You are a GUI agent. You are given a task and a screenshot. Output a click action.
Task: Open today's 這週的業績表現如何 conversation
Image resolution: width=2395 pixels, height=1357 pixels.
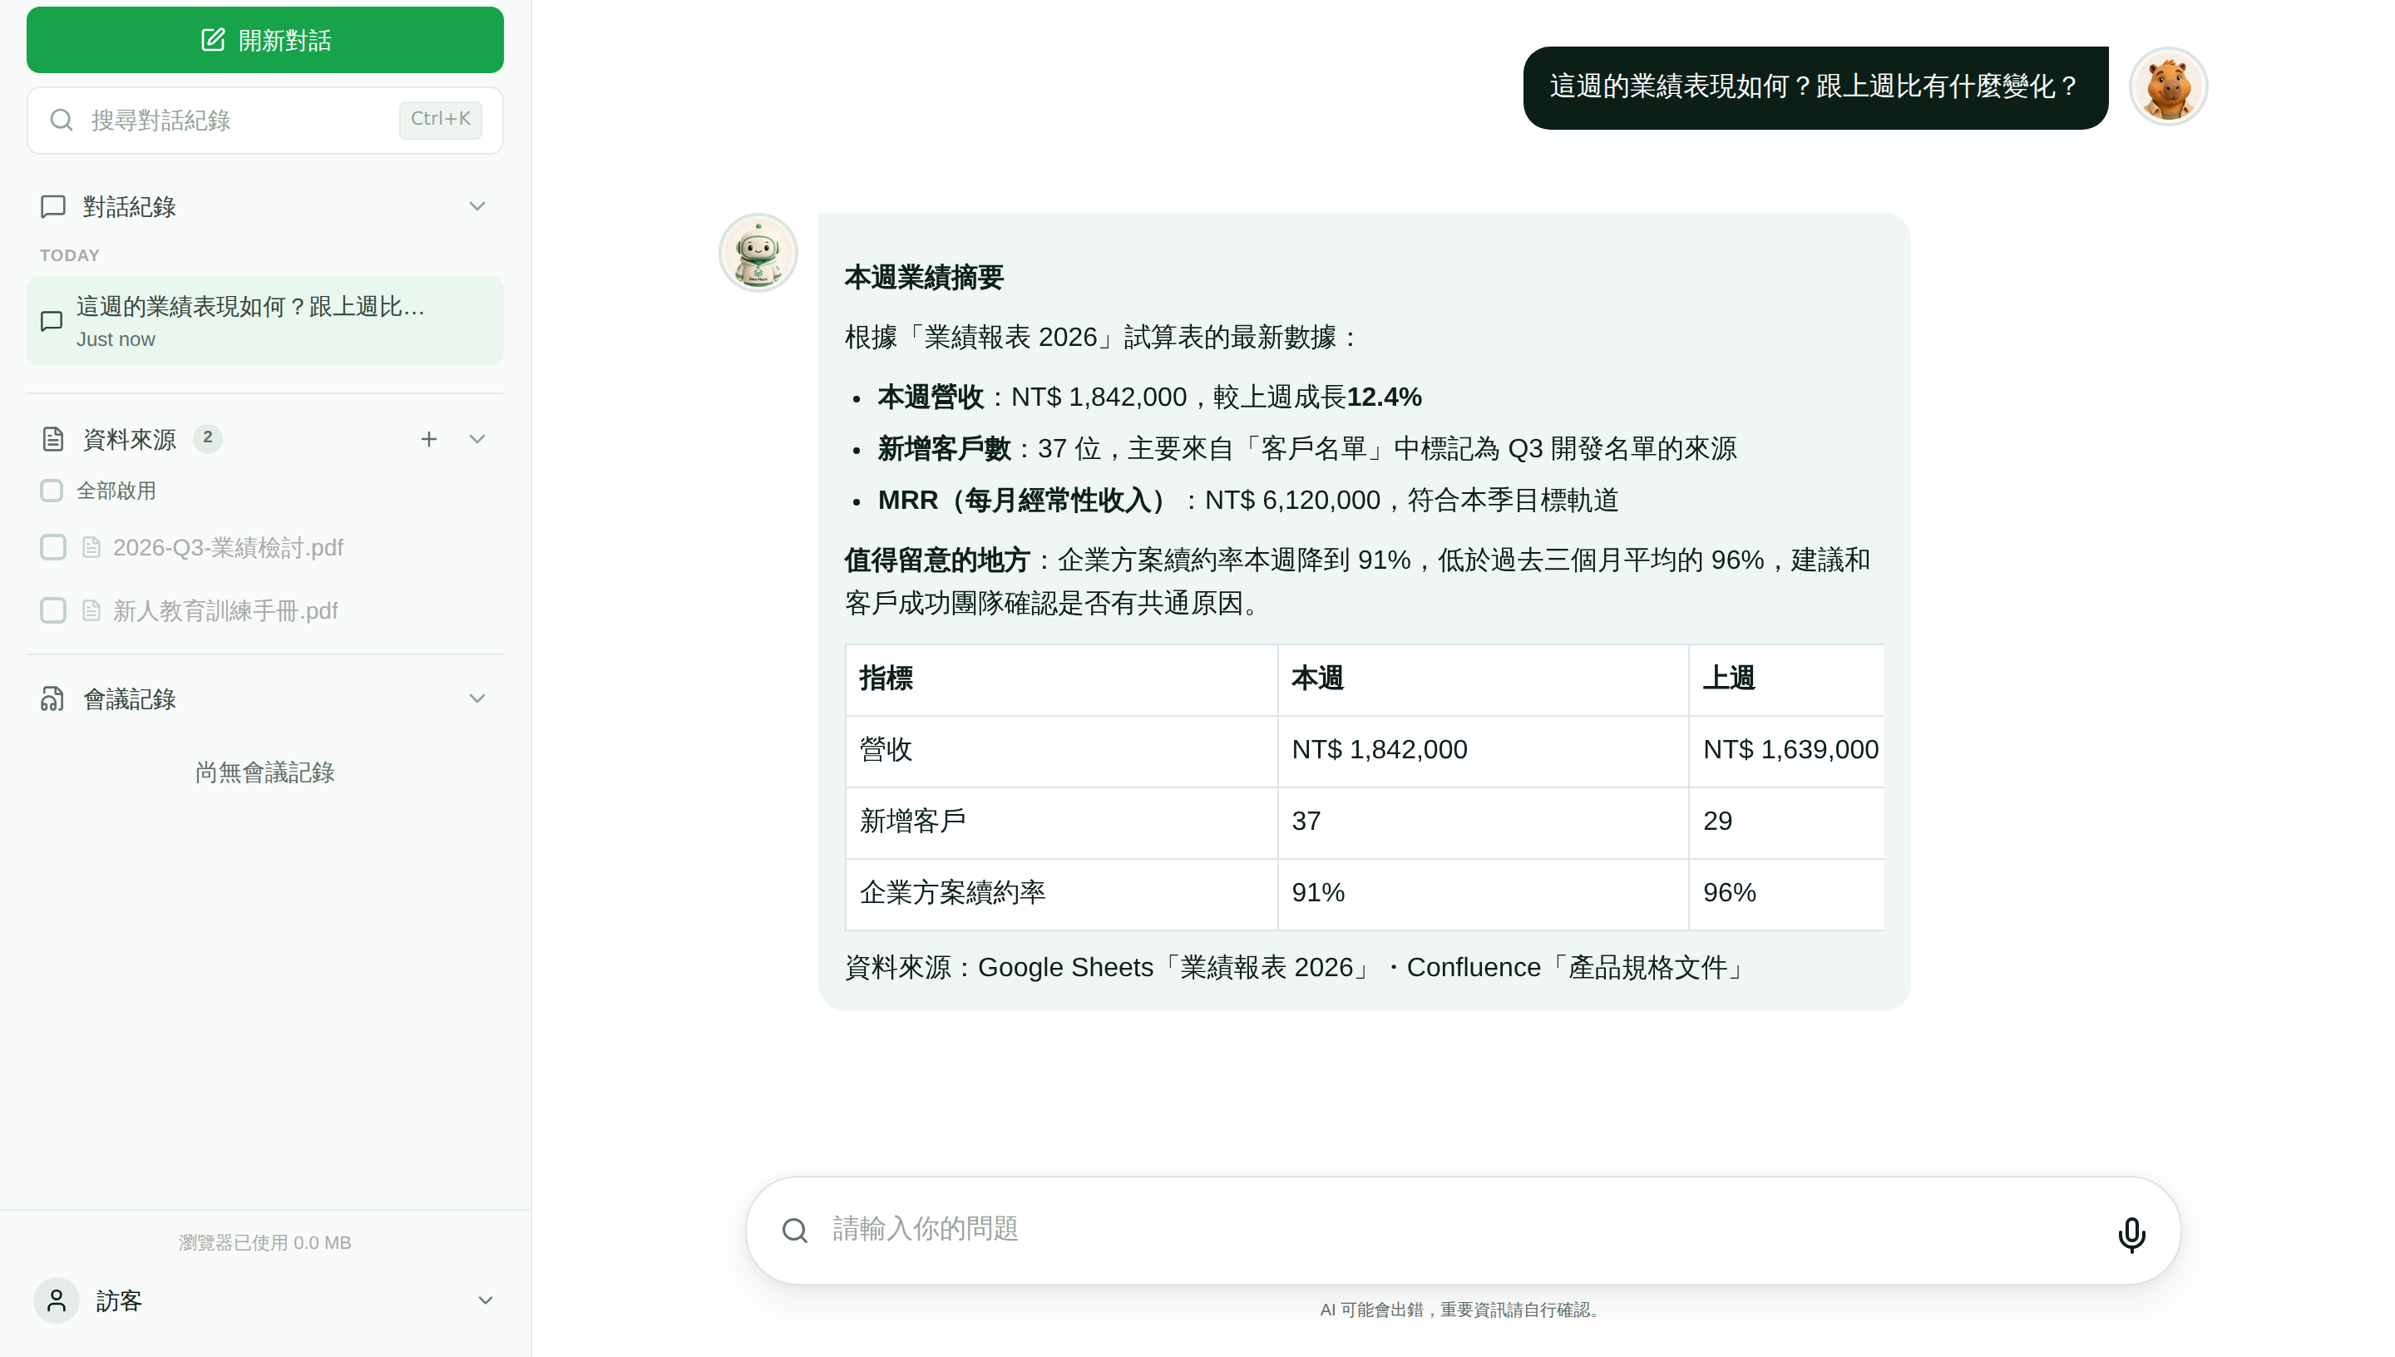[x=264, y=321]
